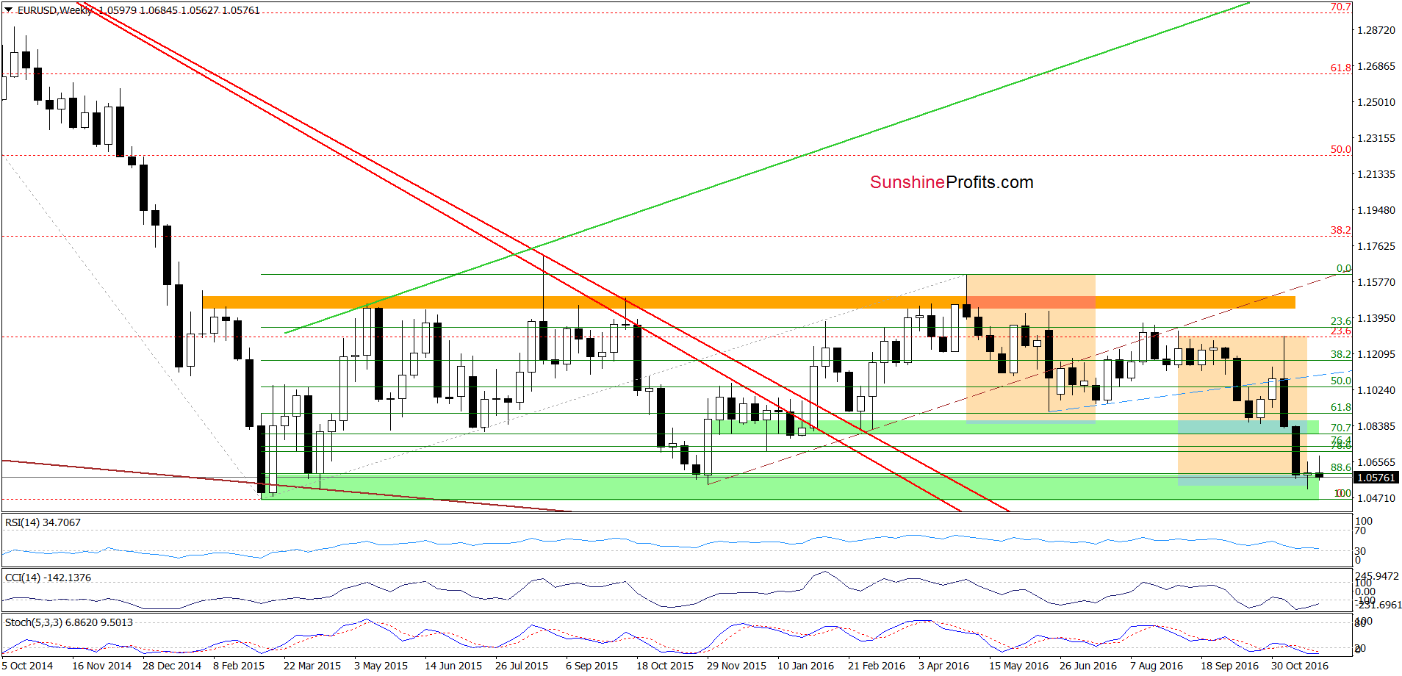Viewport: 1402px width, 676px height.
Task: Click the 1.10240 price axis label
Action: (1376, 390)
